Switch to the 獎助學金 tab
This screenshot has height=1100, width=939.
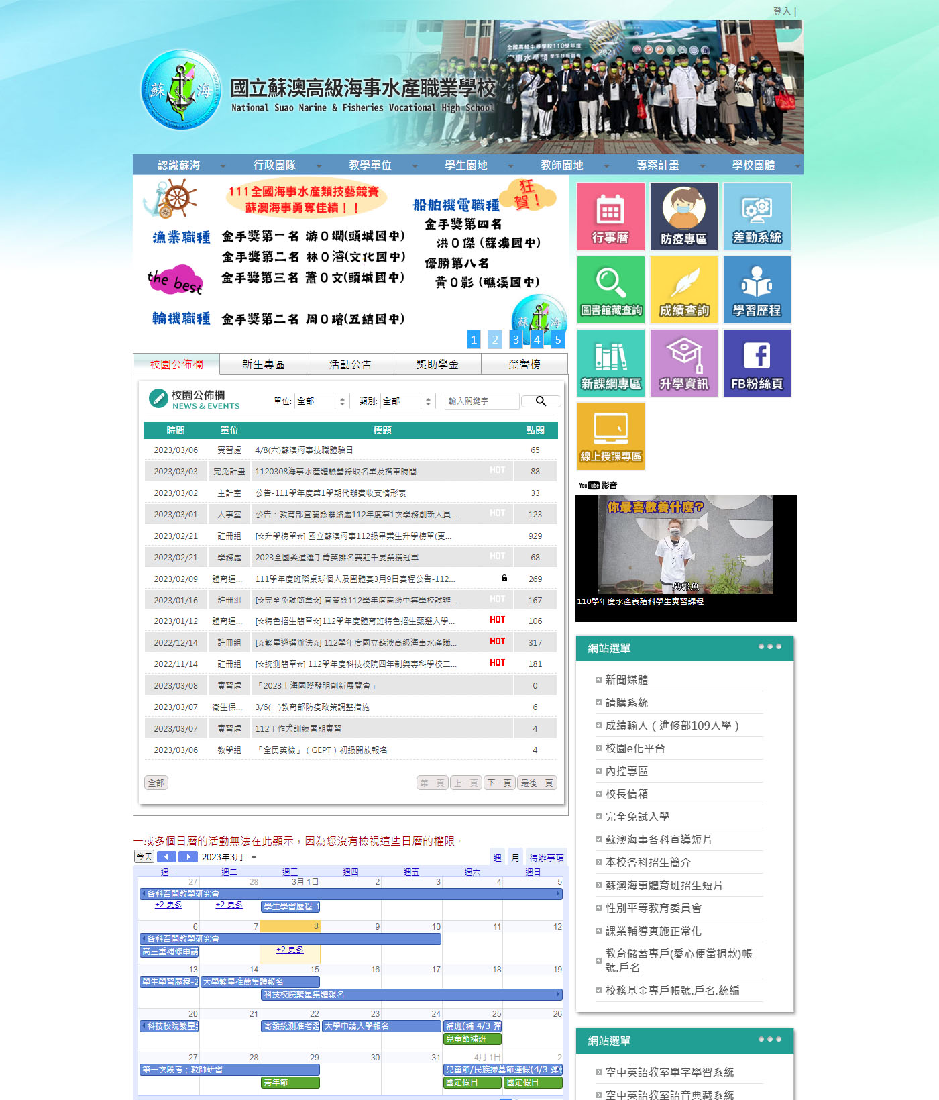pyautogui.click(x=437, y=364)
